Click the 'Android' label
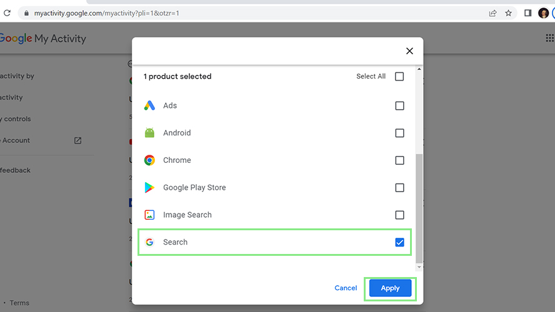The height and width of the screenshot is (312, 555). [177, 133]
